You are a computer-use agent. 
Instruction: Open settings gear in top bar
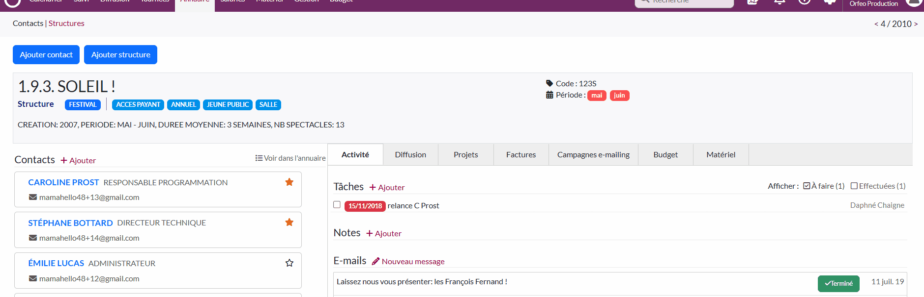click(830, 2)
